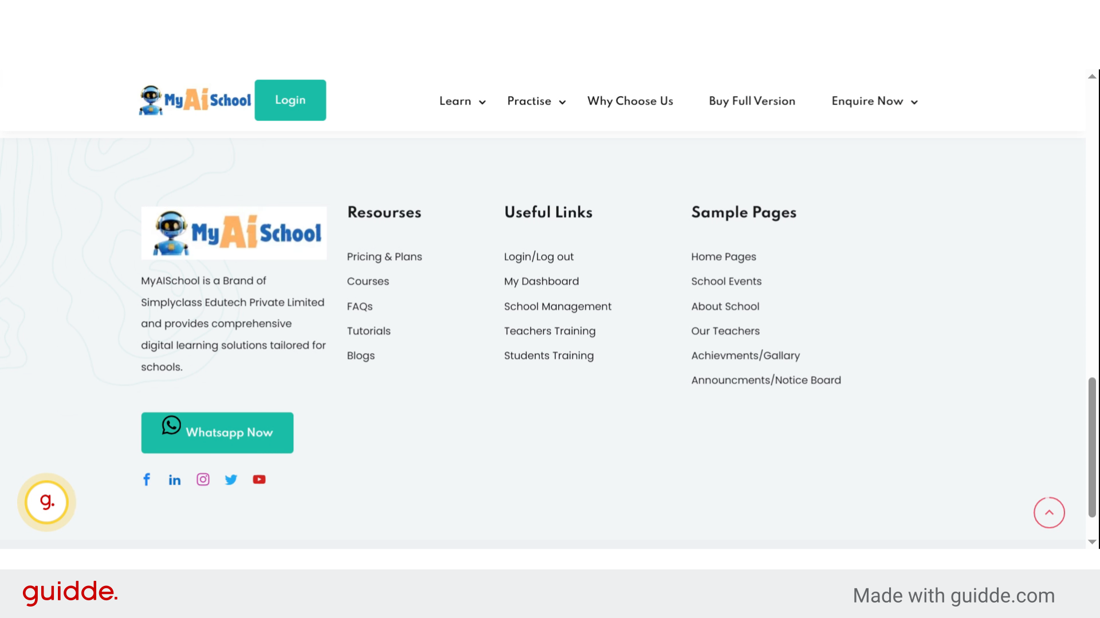1100x618 pixels.
Task: Open Buy Full Version menu item
Action: pos(752,101)
